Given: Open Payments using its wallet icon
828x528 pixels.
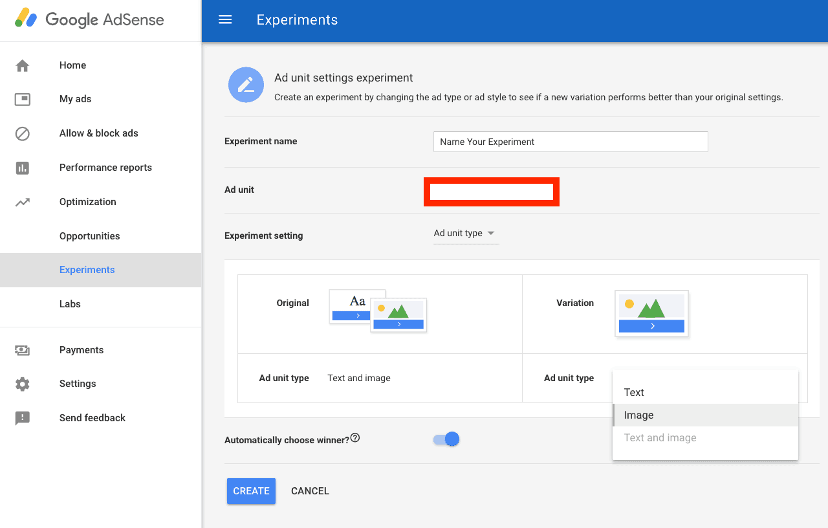Looking at the screenshot, I should click(22, 349).
